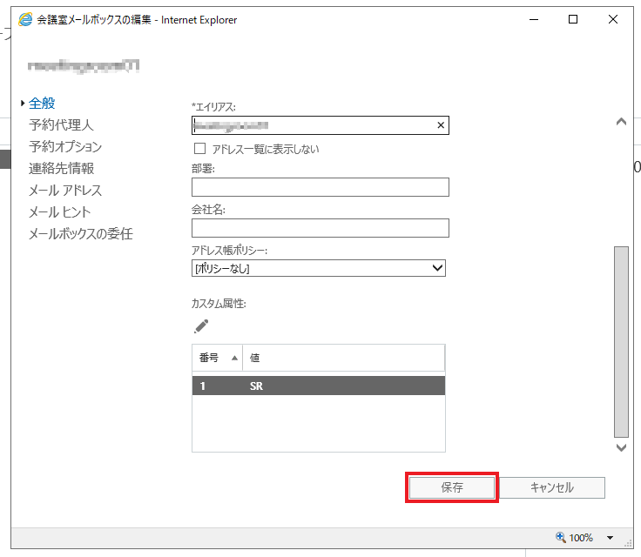Image resolution: width=641 pixels, height=557 pixels.
Task: Click the zoom magnifier icon in status bar
Action: pyautogui.click(x=562, y=538)
